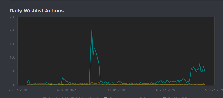This screenshot has height=98, width=223.
Task: Click the green Purchases & Activations legend swatch
Action: point(106,97)
